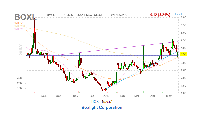The width and height of the screenshot is (202, 123).
Task: Click the 2019 year axis label
Action: (x=106, y=96)
